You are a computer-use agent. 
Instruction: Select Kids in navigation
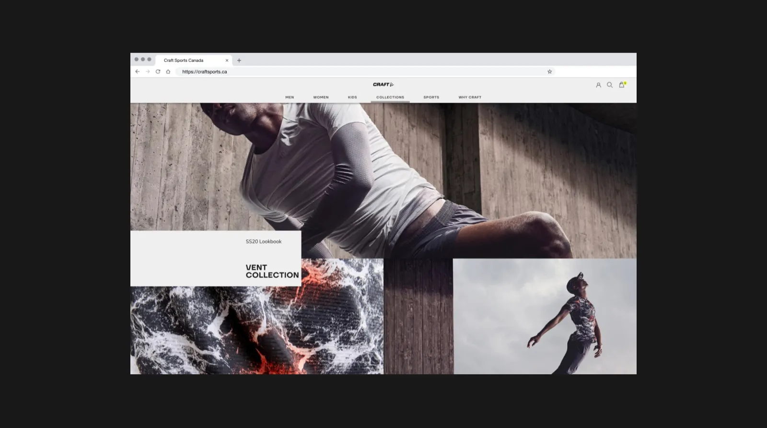coord(352,97)
